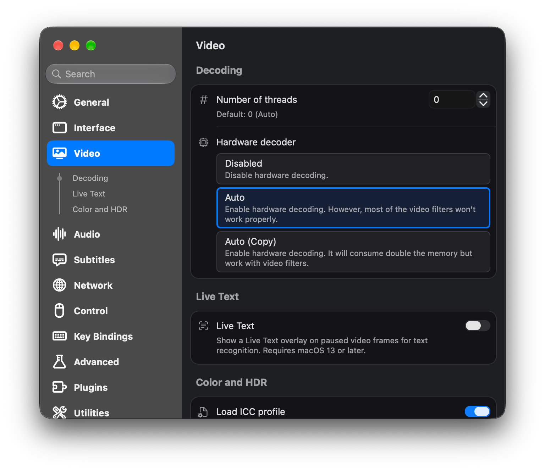Click the Subtitles speech bubble icon

pyautogui.click(x=60, y=260)
